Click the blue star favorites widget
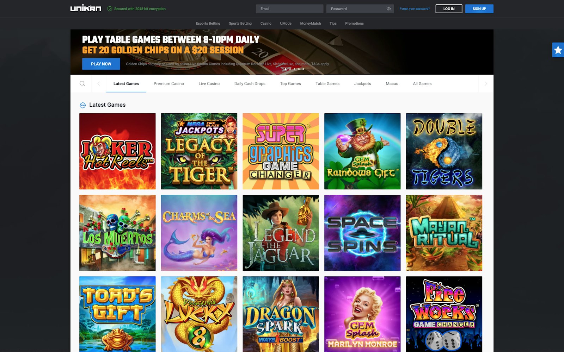Image resolution: width=564 pixels, height=352 pixels. coord(558,50)
